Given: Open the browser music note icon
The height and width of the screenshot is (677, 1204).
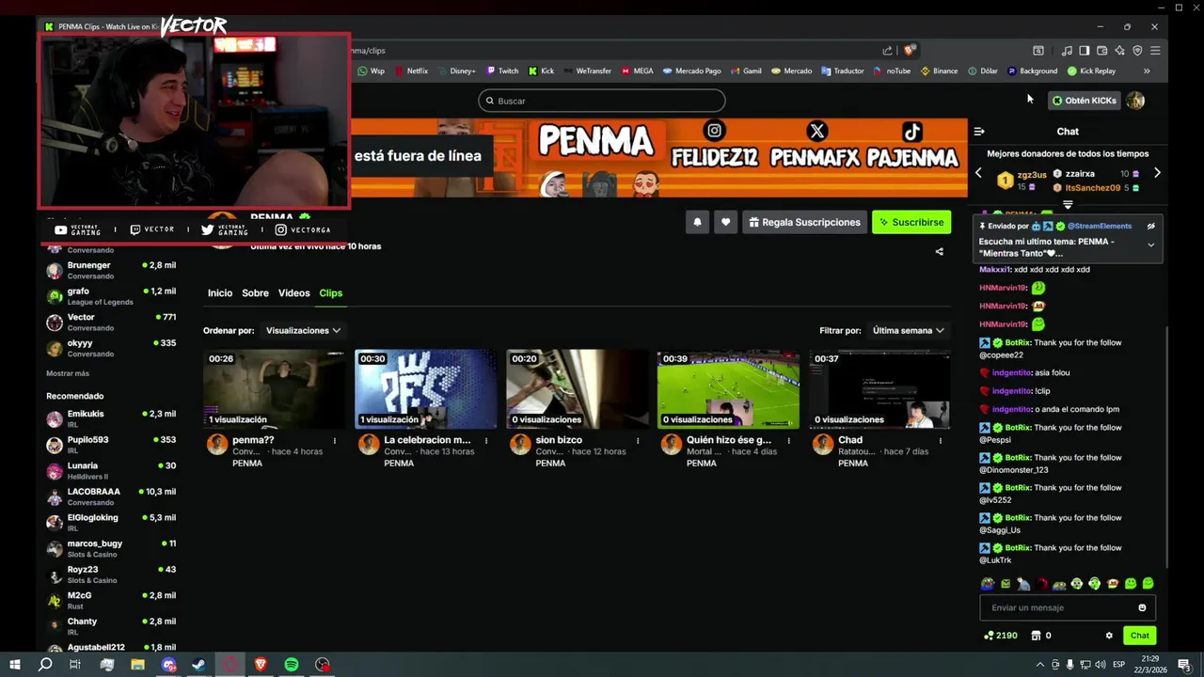Looking at the screenshot, I should point(1067,51).
